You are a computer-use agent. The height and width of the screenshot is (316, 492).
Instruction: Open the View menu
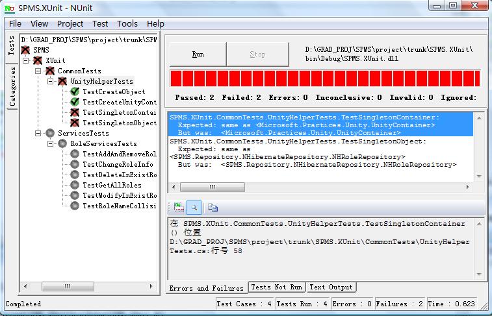coord(39,24)
